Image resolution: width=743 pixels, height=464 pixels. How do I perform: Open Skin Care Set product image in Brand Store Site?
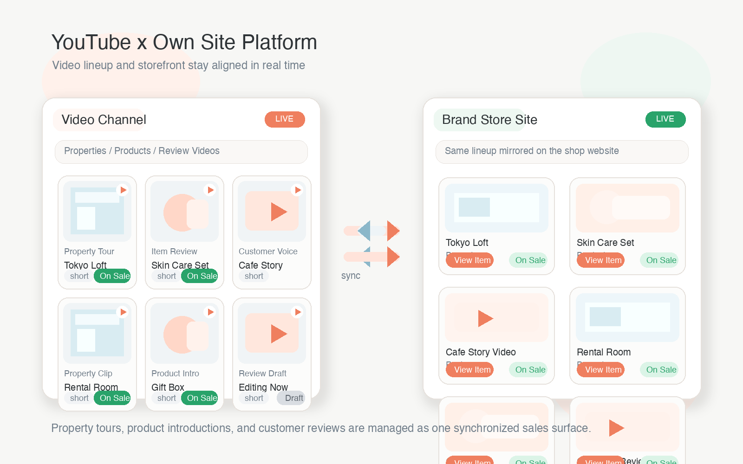click(x=627, y=208)
